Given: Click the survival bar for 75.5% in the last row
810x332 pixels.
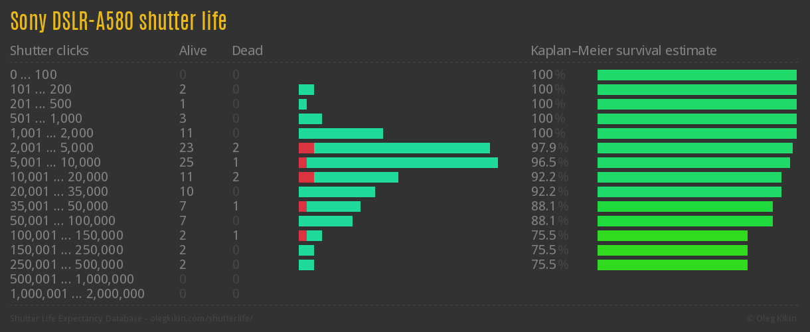Looking at the screenshot, I should (672, 265).
